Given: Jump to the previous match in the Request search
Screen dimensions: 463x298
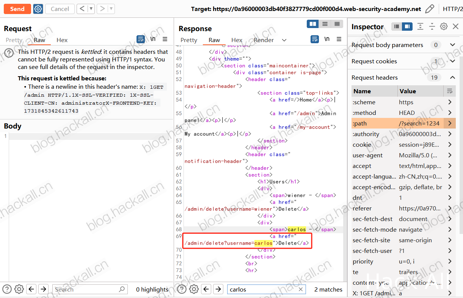Looking at the screenshot, I should [x=31, y=289].
